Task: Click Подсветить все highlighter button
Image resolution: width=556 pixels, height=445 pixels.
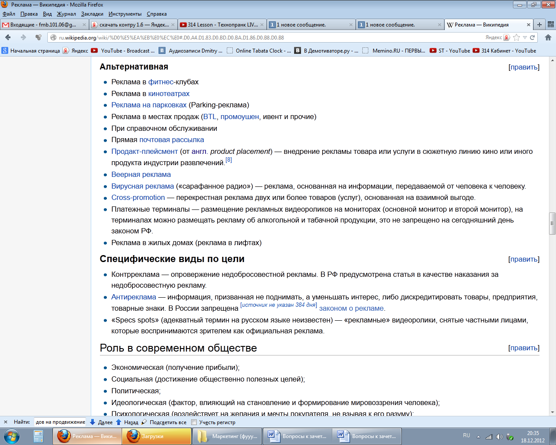Action: 164,422
